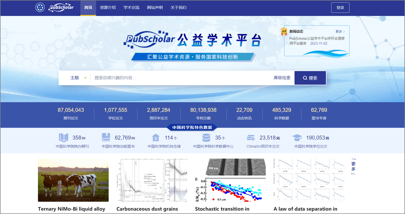Click the graduation cap icon for 中国科学院学位论文

click(297, 137)
